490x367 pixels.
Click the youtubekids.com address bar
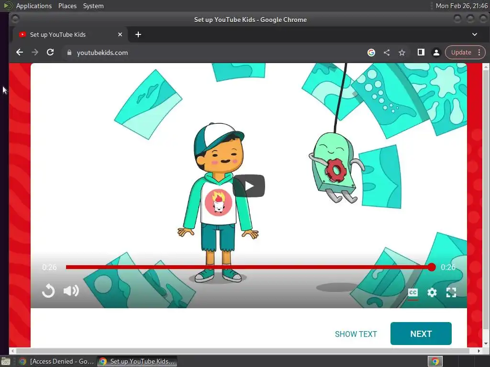click(x=212, y=53)
